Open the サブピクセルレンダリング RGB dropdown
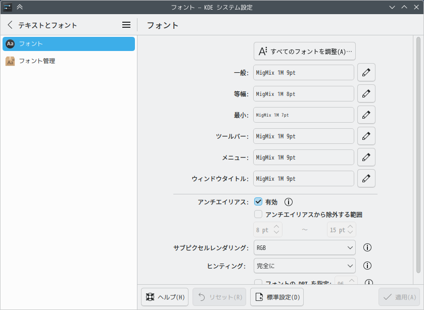The width and height of the screenshot is (424, 310). [304, 248]
